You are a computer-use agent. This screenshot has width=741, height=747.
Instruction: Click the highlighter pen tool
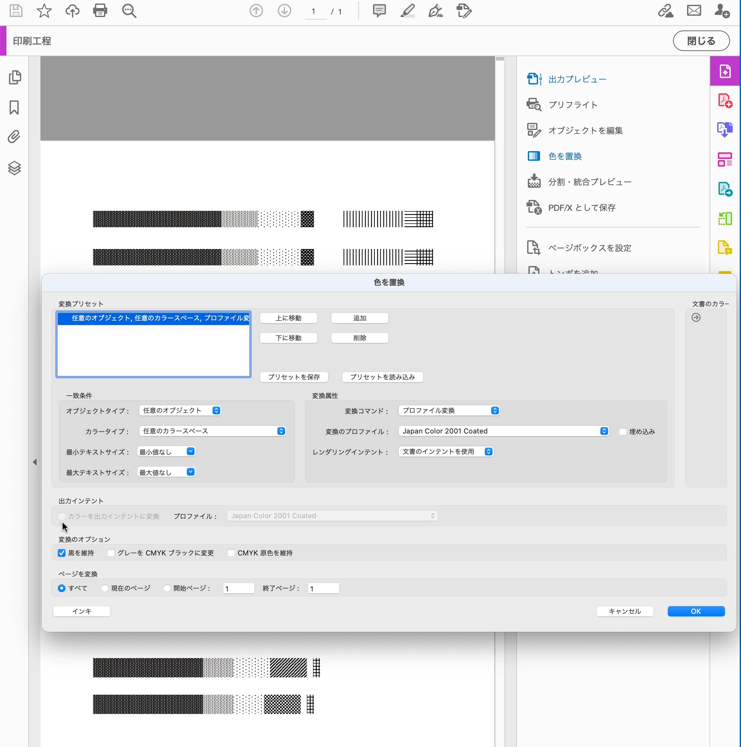pyautogui.click(x=407, y=11)
